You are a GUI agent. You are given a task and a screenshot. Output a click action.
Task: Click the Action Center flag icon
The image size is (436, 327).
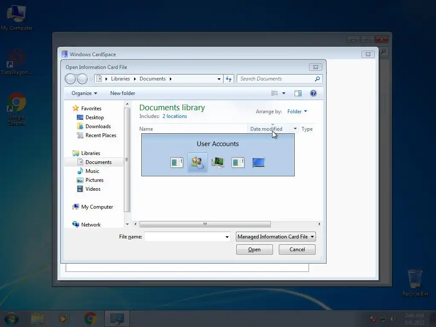(x=372, y=319)
